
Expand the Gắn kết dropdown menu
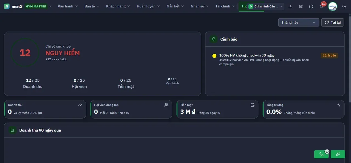[x=175, y=6]
